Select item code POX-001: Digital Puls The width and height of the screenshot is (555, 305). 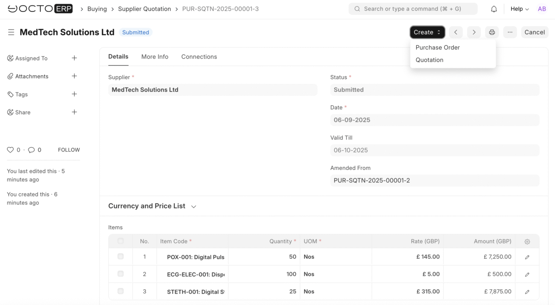[193, 257]
